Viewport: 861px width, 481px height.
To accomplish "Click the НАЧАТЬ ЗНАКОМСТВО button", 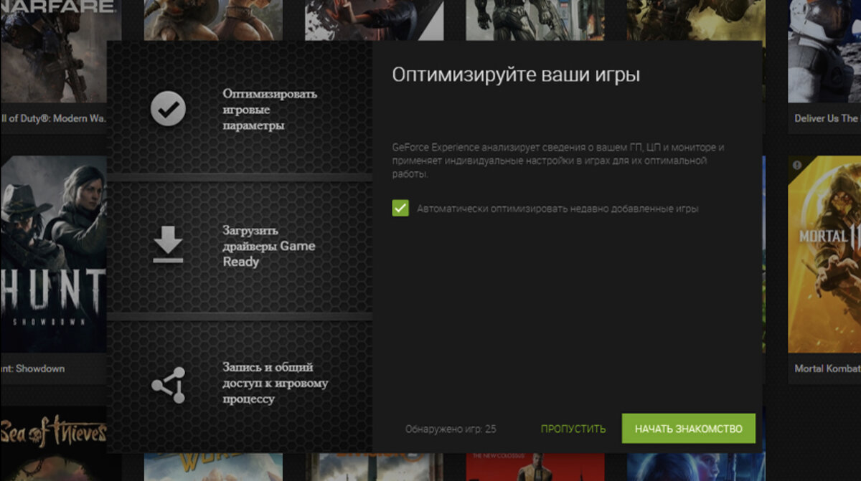I will [x=689, y=429].
